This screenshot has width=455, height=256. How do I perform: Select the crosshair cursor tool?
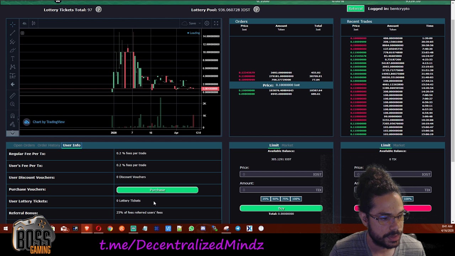point(12,24)
